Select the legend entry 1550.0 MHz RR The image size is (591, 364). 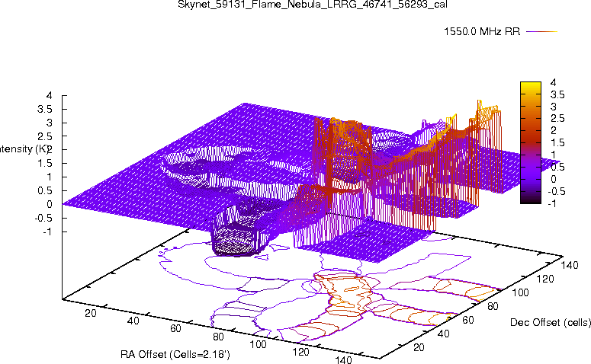[482, 32]
